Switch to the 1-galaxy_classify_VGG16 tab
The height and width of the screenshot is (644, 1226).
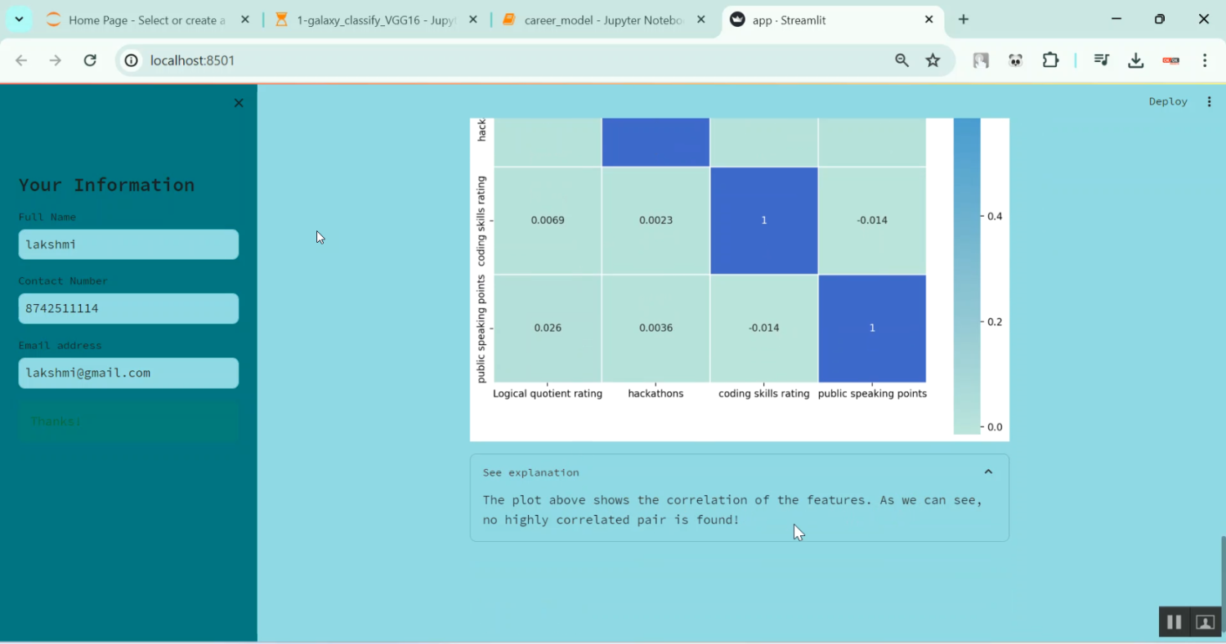coord(376,20)
